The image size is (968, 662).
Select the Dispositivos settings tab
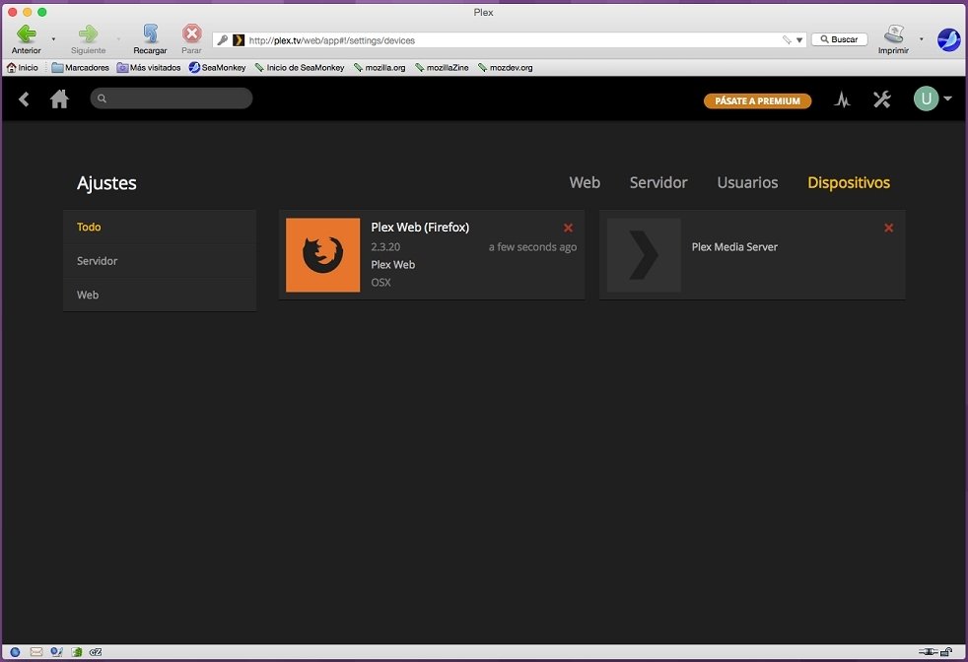(x=849, y=182)
